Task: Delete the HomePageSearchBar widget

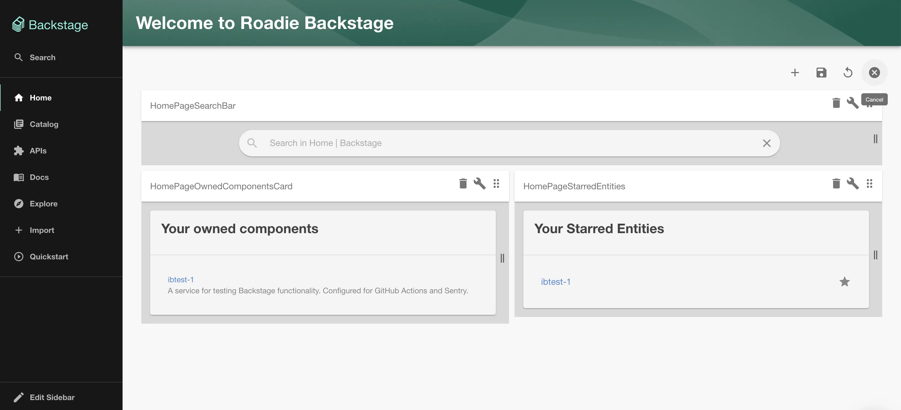Action: tap(836, 103)
